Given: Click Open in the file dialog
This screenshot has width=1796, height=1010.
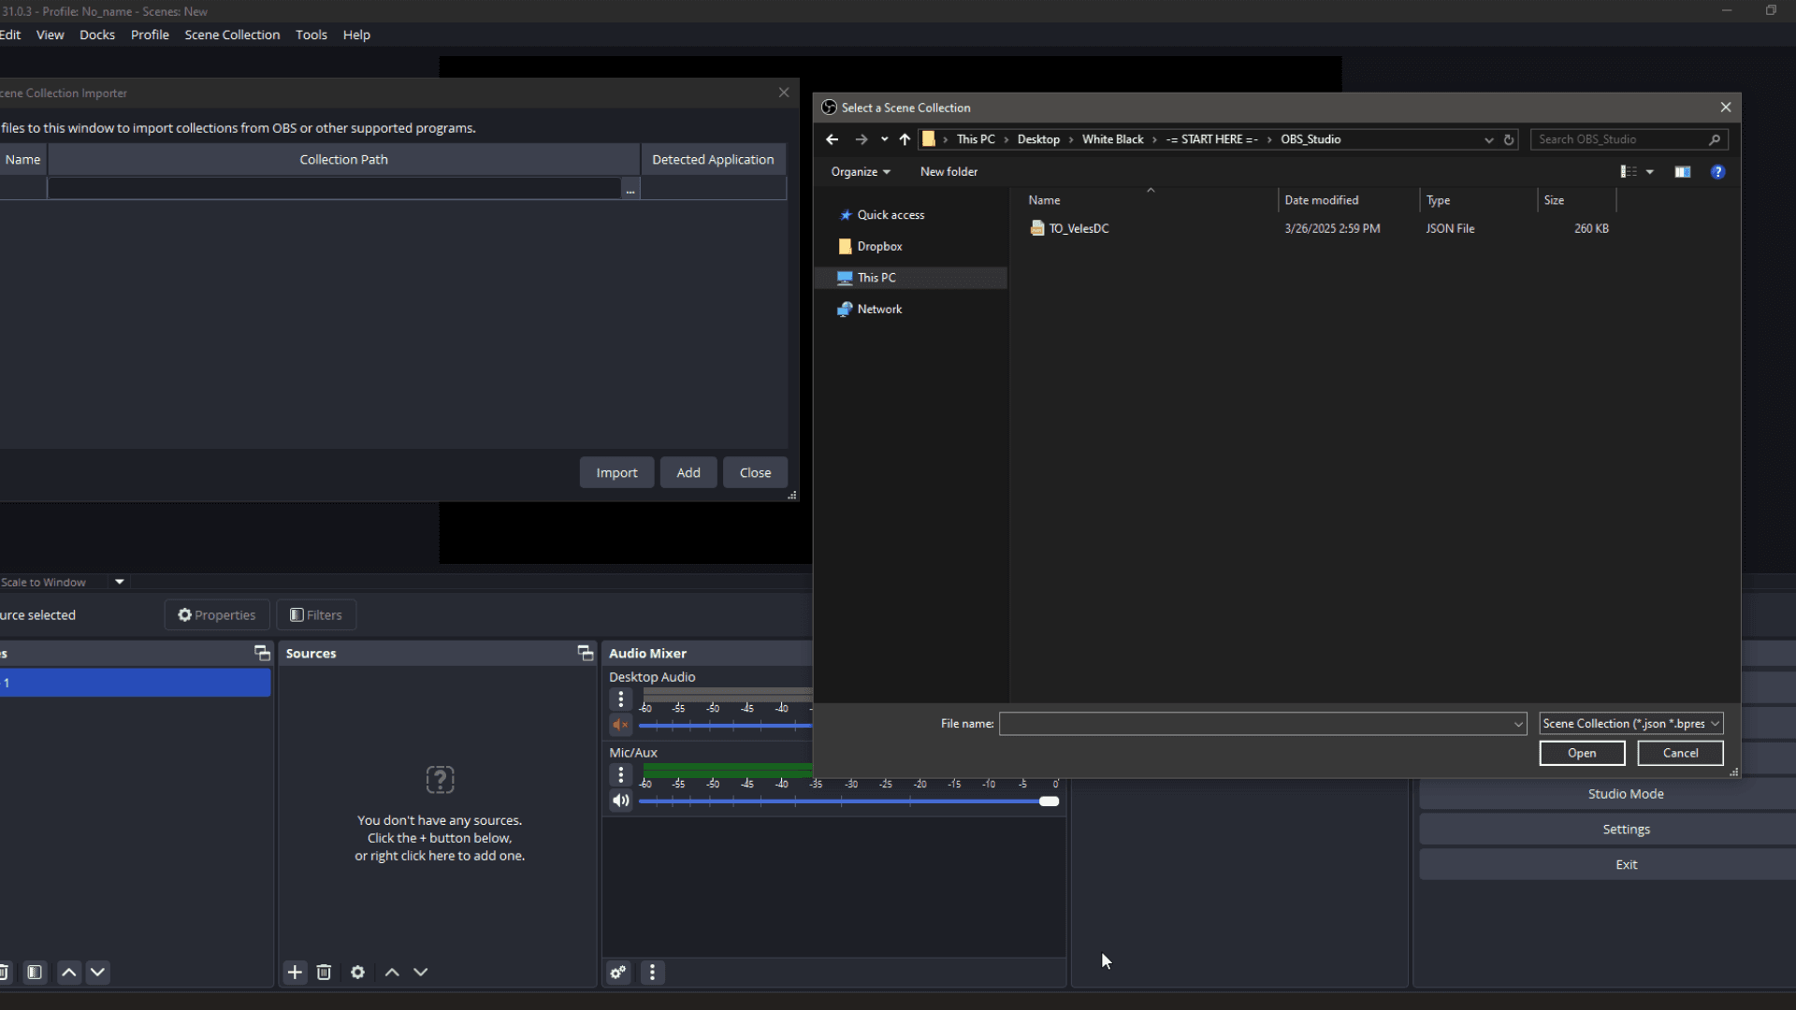Looking at the screenshot, I should coord(1582,754).
